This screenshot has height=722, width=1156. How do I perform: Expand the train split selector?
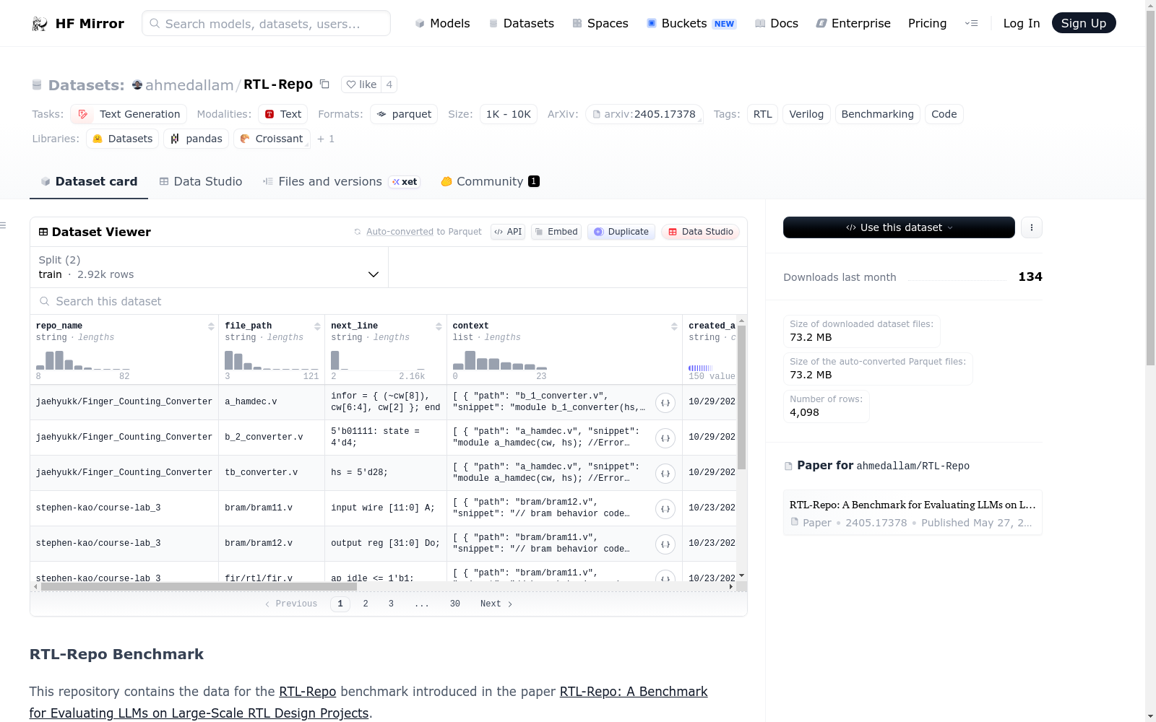(209, 267)
